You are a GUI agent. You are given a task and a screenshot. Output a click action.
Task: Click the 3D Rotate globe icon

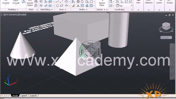(78, 1)
